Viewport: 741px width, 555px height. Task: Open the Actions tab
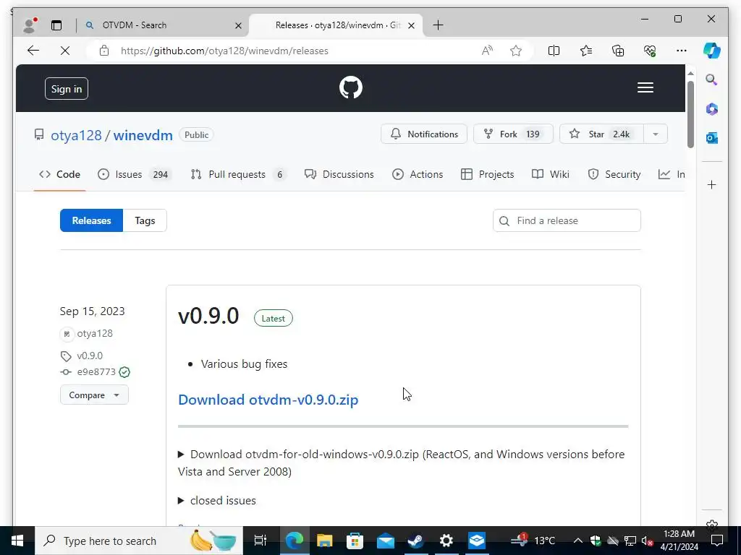pos(418,174)
